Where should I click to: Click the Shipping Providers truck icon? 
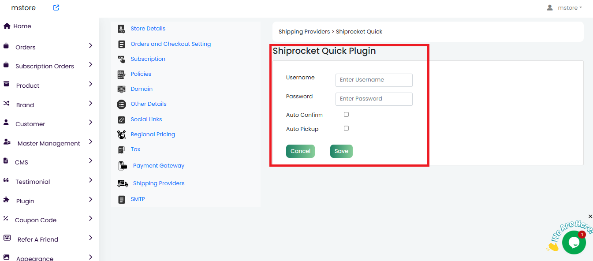tap(123, 183)
